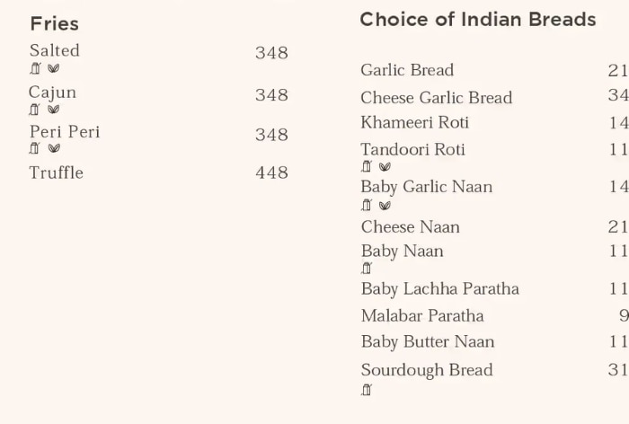The image size is (629, 424).
Task: Click the leaf icon under Peri Peri
Action: tap(54, 148)
